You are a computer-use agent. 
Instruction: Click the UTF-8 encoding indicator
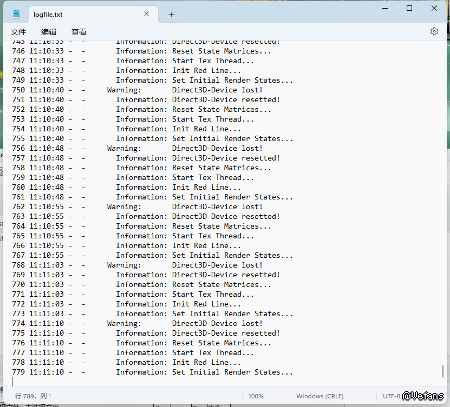[391, 396]
